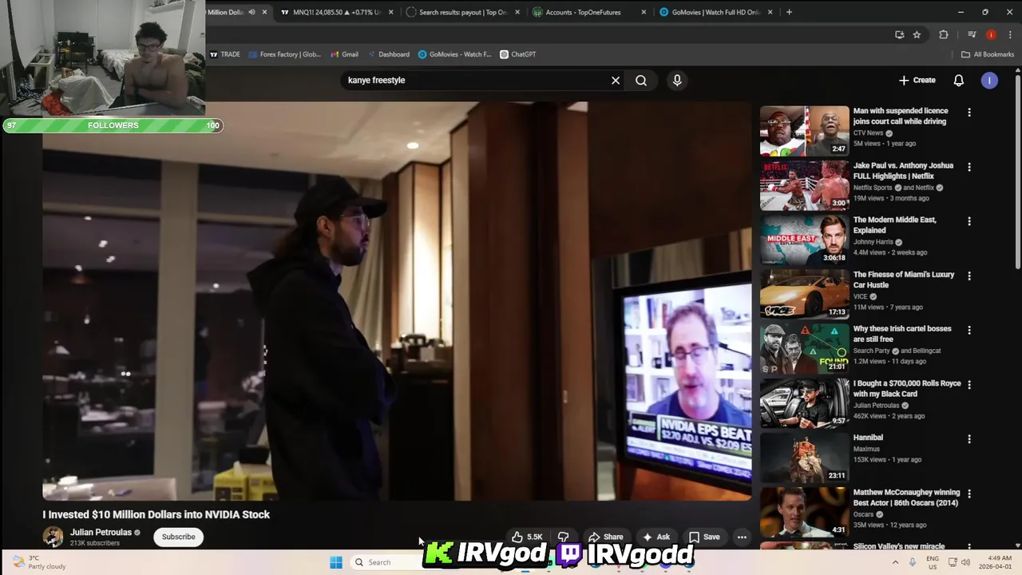Open a new browser tab
Screen dimensions: 1022x575
click(789, 12)
